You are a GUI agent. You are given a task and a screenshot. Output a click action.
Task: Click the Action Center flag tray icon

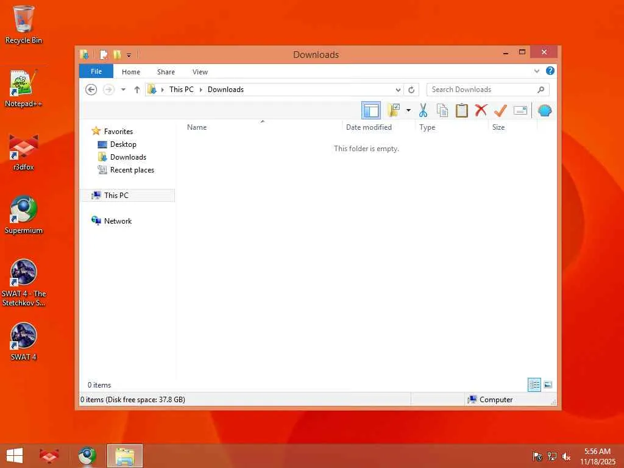[x=537, y=456]
